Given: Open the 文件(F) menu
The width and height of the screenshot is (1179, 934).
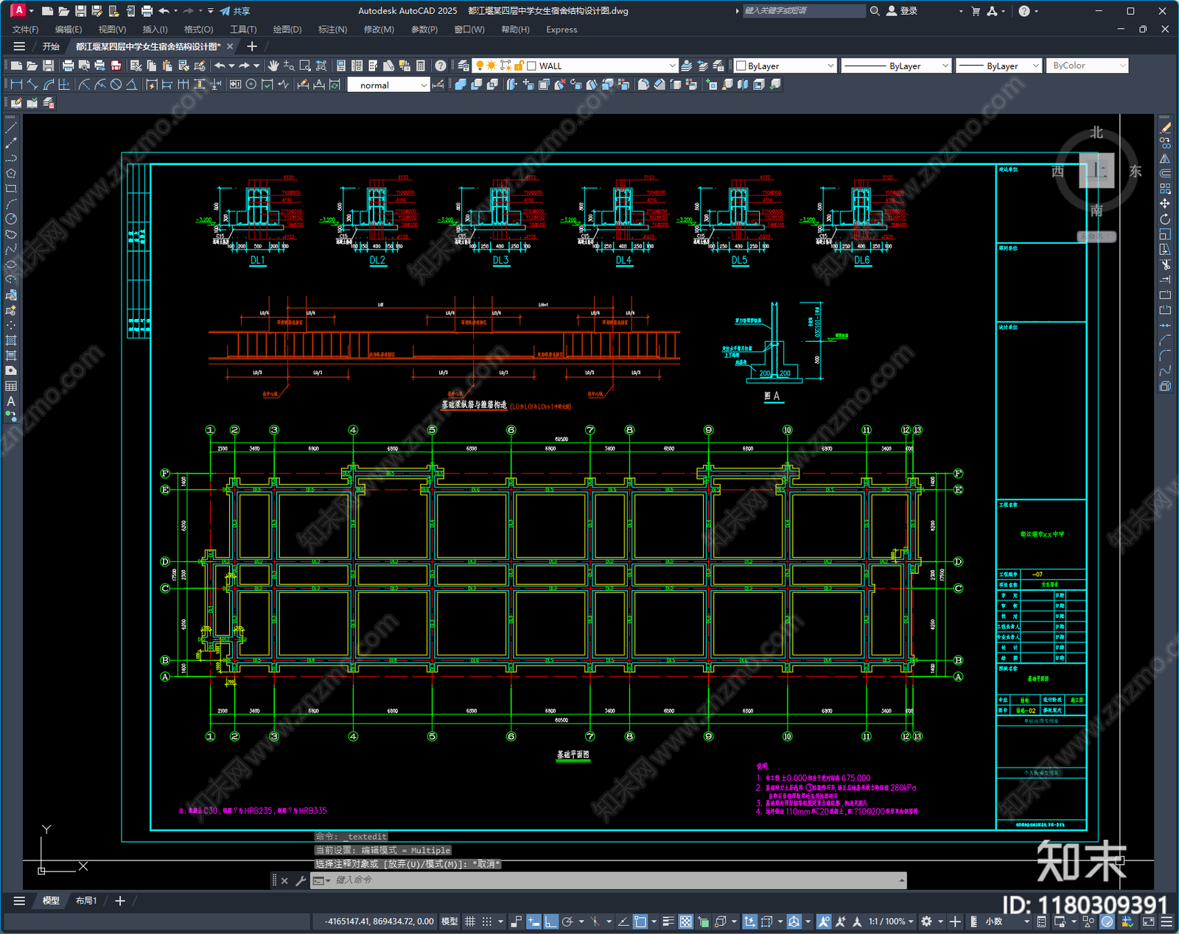Looking at the screenshot, I should tap(25, 29).
